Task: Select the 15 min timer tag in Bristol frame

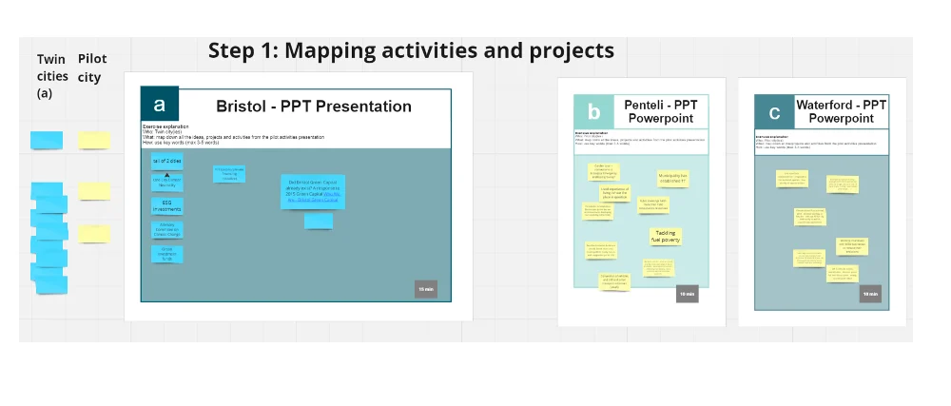Action: pyautogui.click(x=425, y=289)
